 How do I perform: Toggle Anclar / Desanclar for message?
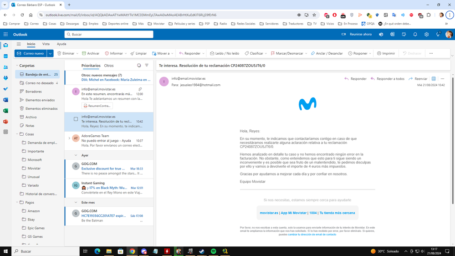point(327,53)
